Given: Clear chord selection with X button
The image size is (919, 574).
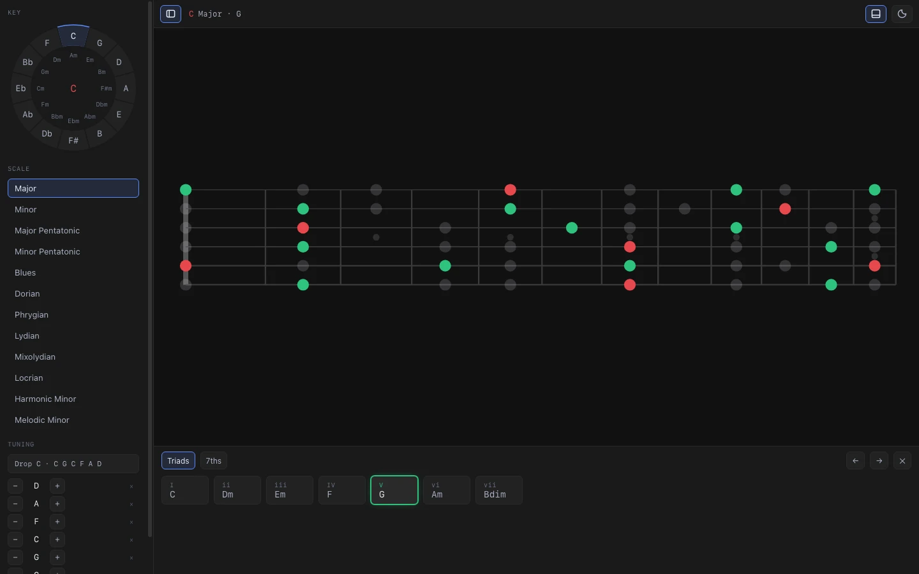Looking at the screenshot, I should pyautogui.click(x=902, y=460).
